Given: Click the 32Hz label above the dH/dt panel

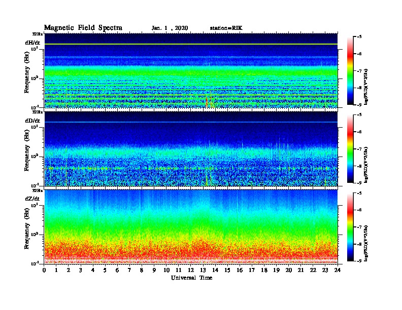Looking at the screenshot, I should tap(37, 34).
